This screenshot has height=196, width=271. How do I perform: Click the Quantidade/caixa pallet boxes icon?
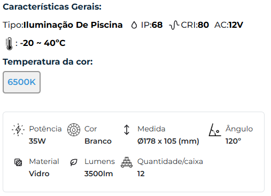click(127, 162)
